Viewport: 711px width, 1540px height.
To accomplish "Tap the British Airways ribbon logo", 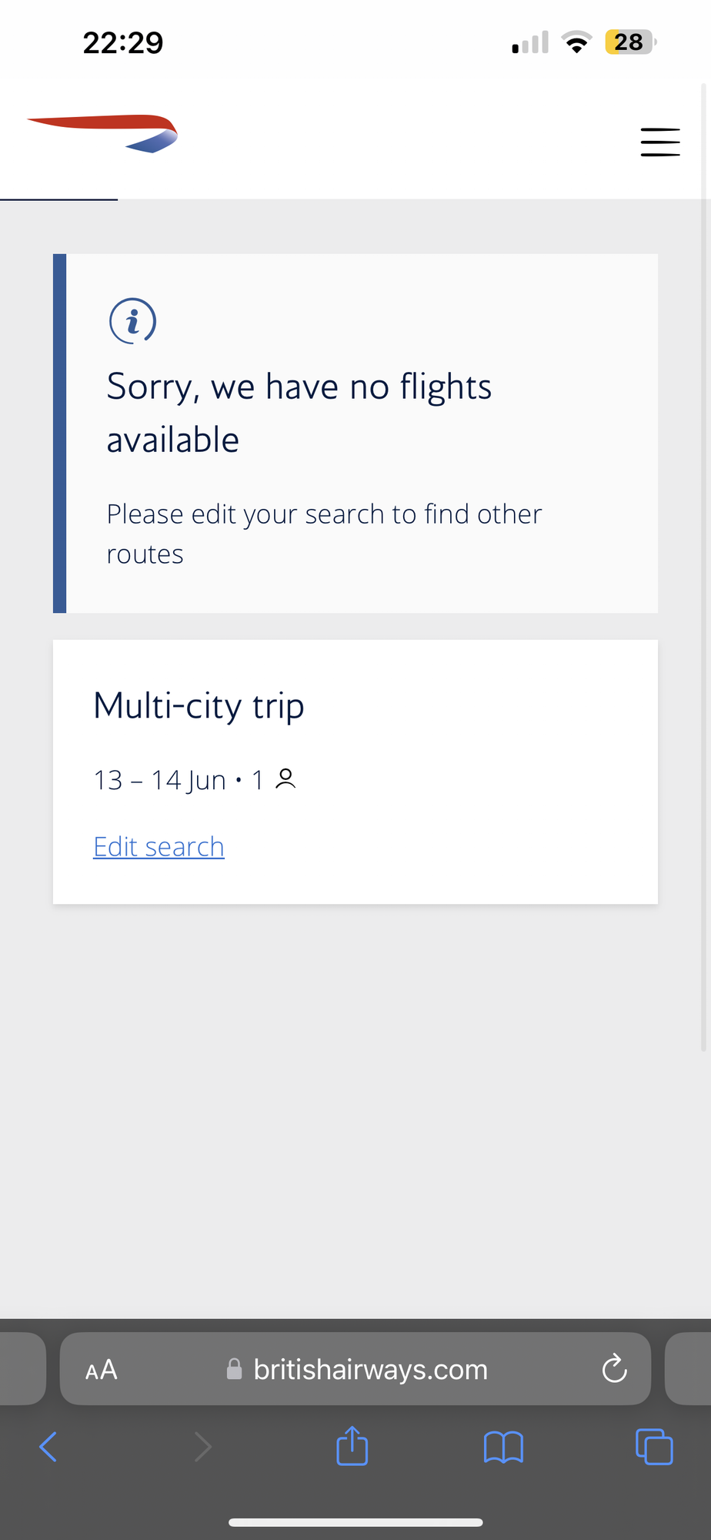I will point(102,133).
